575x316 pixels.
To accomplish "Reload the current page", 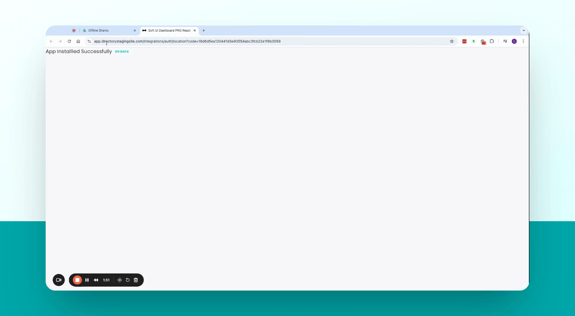I will pos(69,41).
